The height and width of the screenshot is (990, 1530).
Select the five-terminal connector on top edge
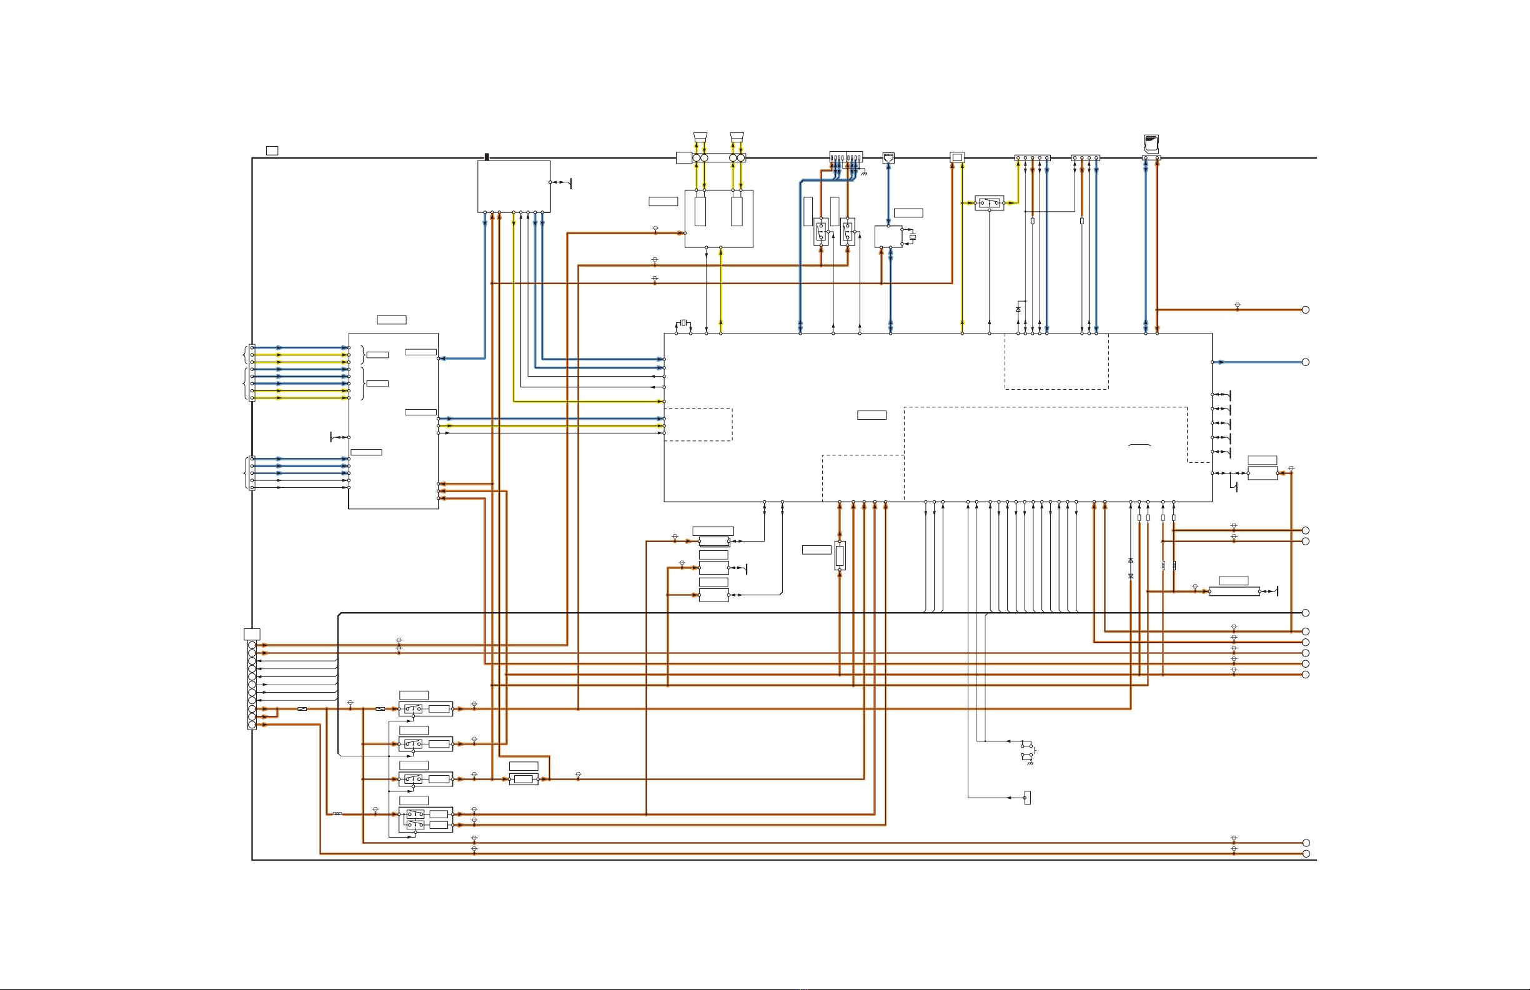1033,157
